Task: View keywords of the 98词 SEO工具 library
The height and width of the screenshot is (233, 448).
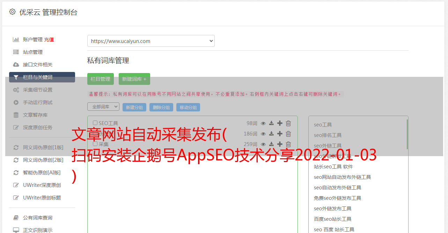Action: (x=263, y=123)
